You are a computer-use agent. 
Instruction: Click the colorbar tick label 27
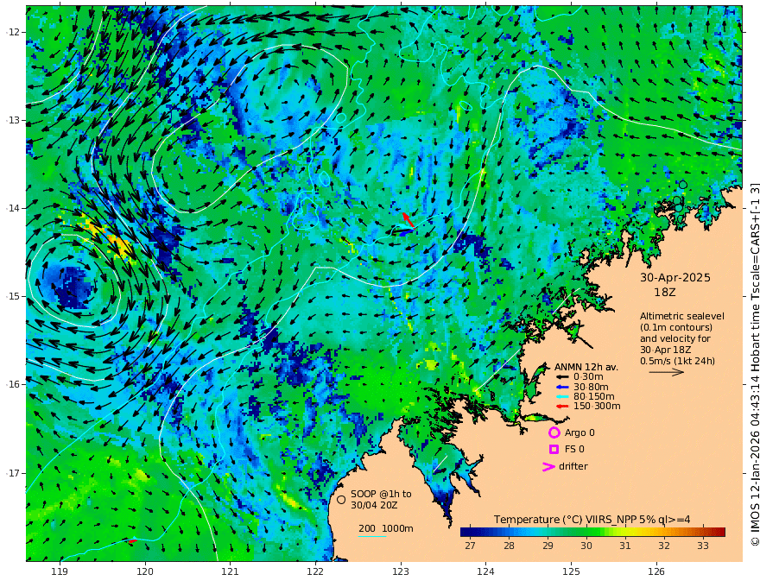coord(470,546)
